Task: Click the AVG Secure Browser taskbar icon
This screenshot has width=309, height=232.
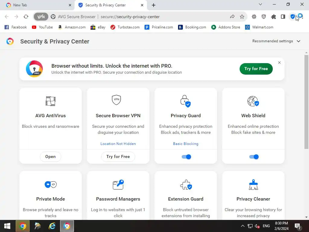Action: pos(67,226)
